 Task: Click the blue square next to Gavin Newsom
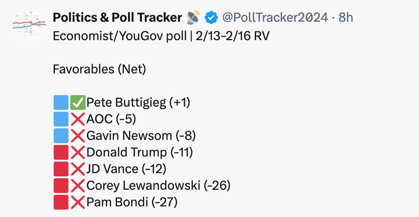coord(61,136)
